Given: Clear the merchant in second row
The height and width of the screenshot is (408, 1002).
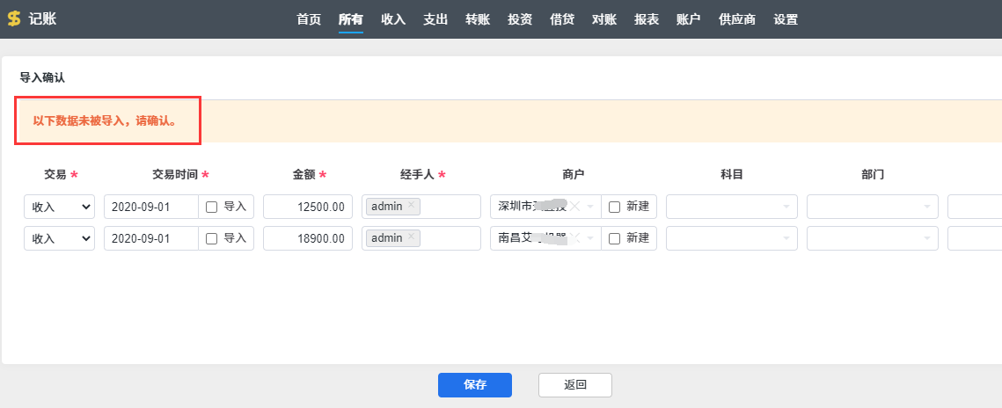Looking at the screenshot, I should pos(575,238).
